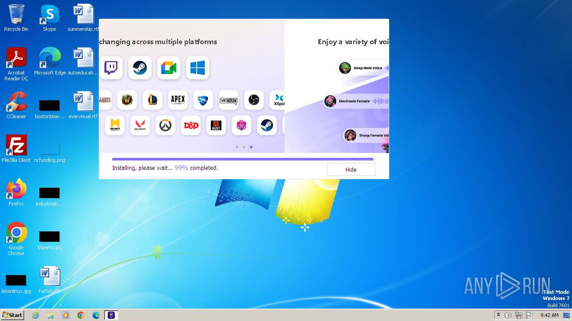The height and width of the screenshot is (321, 572).
Task: Select the evervisual.rtf desktop file
Action: (83, 105)
